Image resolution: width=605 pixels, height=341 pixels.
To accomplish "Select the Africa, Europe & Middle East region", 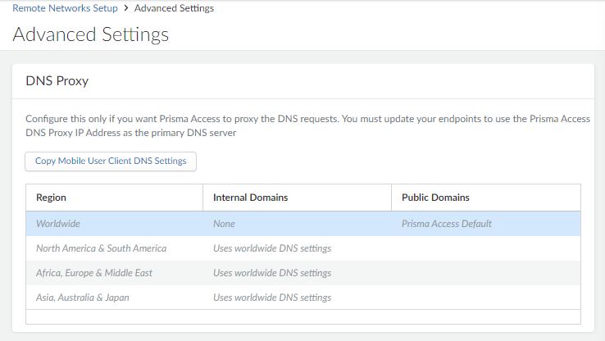I will [94, 273].
